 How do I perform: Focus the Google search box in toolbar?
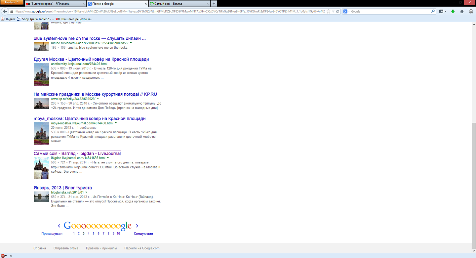(x=391, y=11)
